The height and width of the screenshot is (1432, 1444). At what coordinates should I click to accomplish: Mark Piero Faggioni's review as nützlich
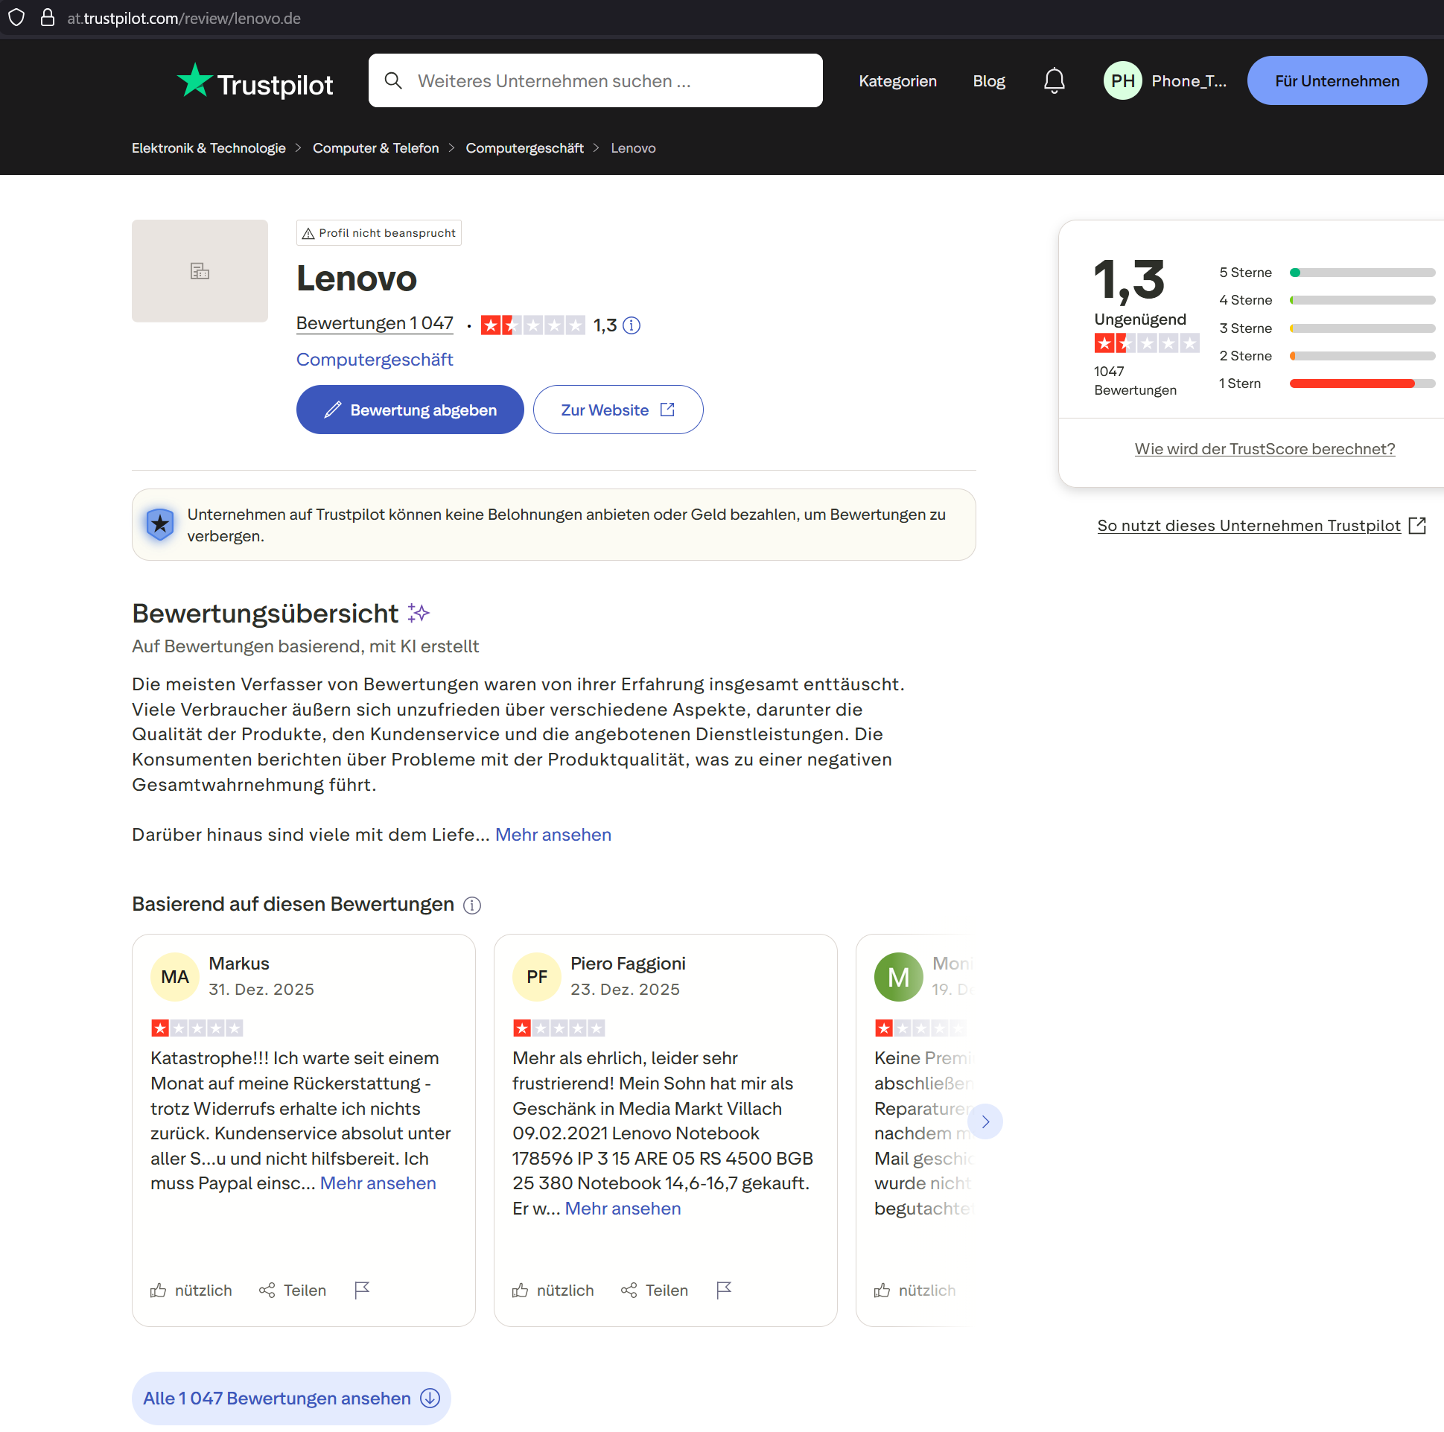click(x=553, y=1290)
